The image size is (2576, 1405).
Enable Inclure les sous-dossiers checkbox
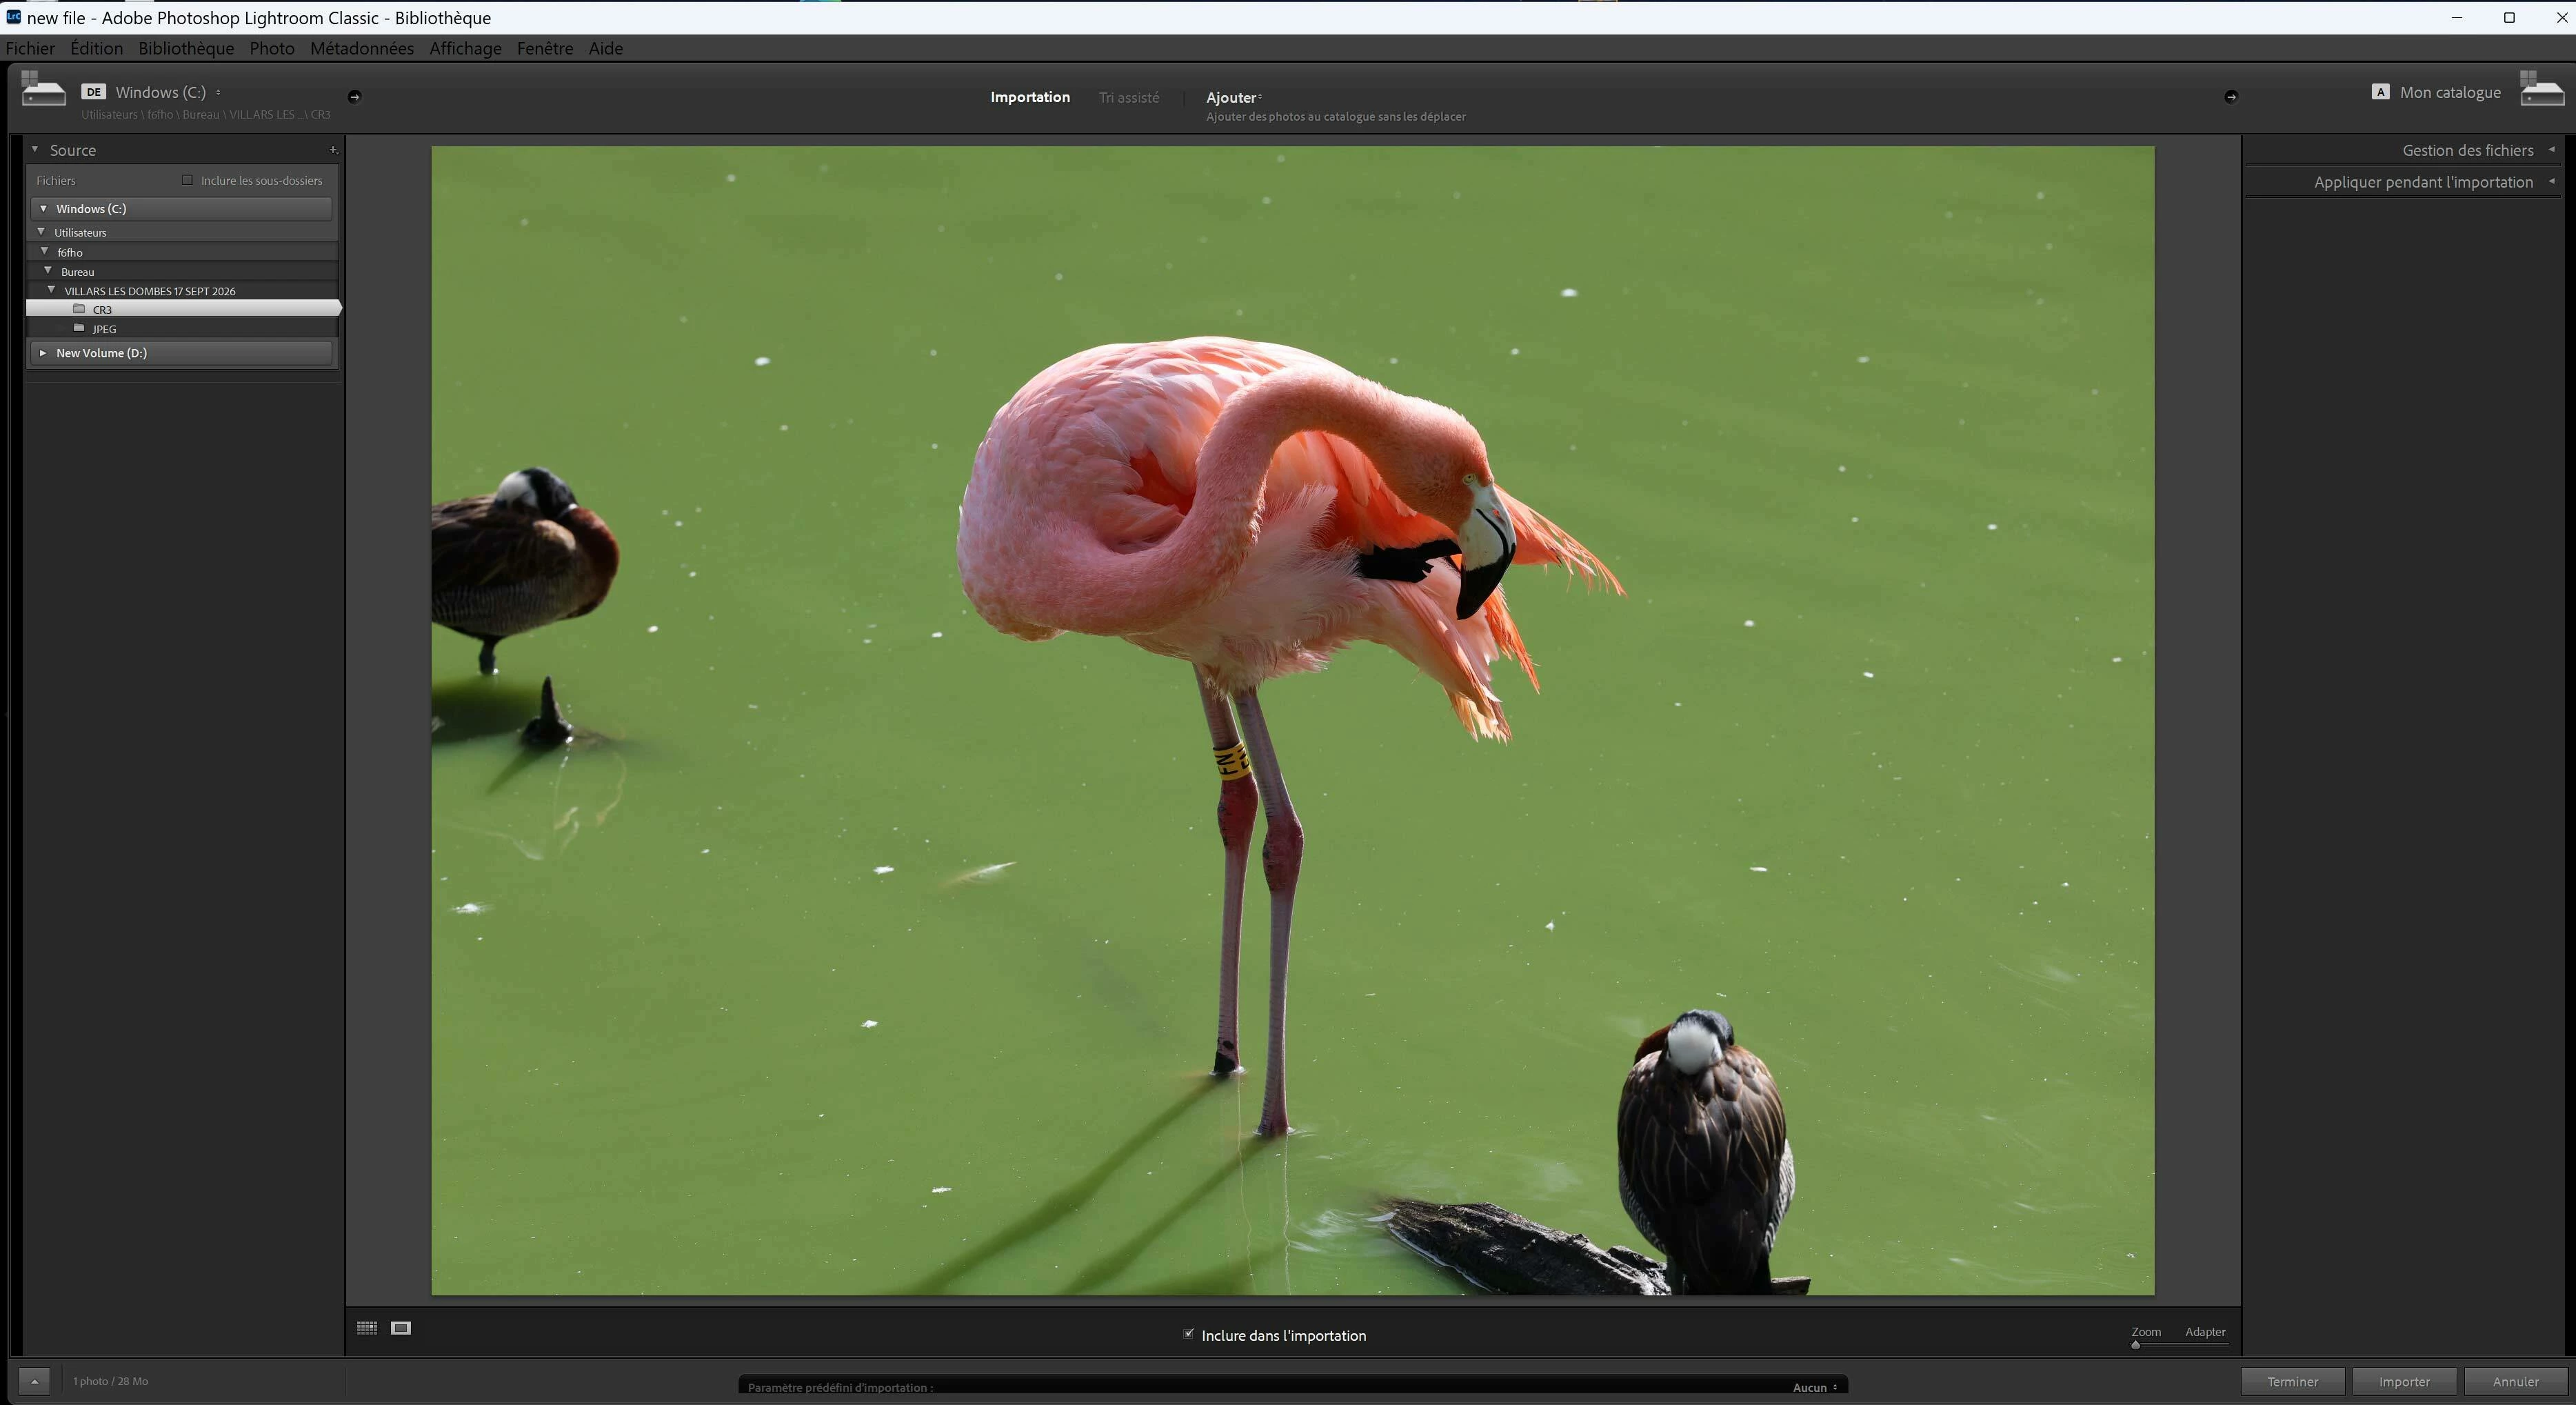187,180
